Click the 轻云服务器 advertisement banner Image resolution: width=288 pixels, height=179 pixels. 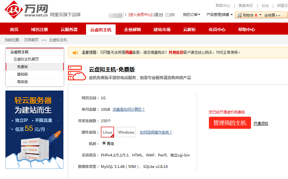pyautogui.click(x=34, y=130)
